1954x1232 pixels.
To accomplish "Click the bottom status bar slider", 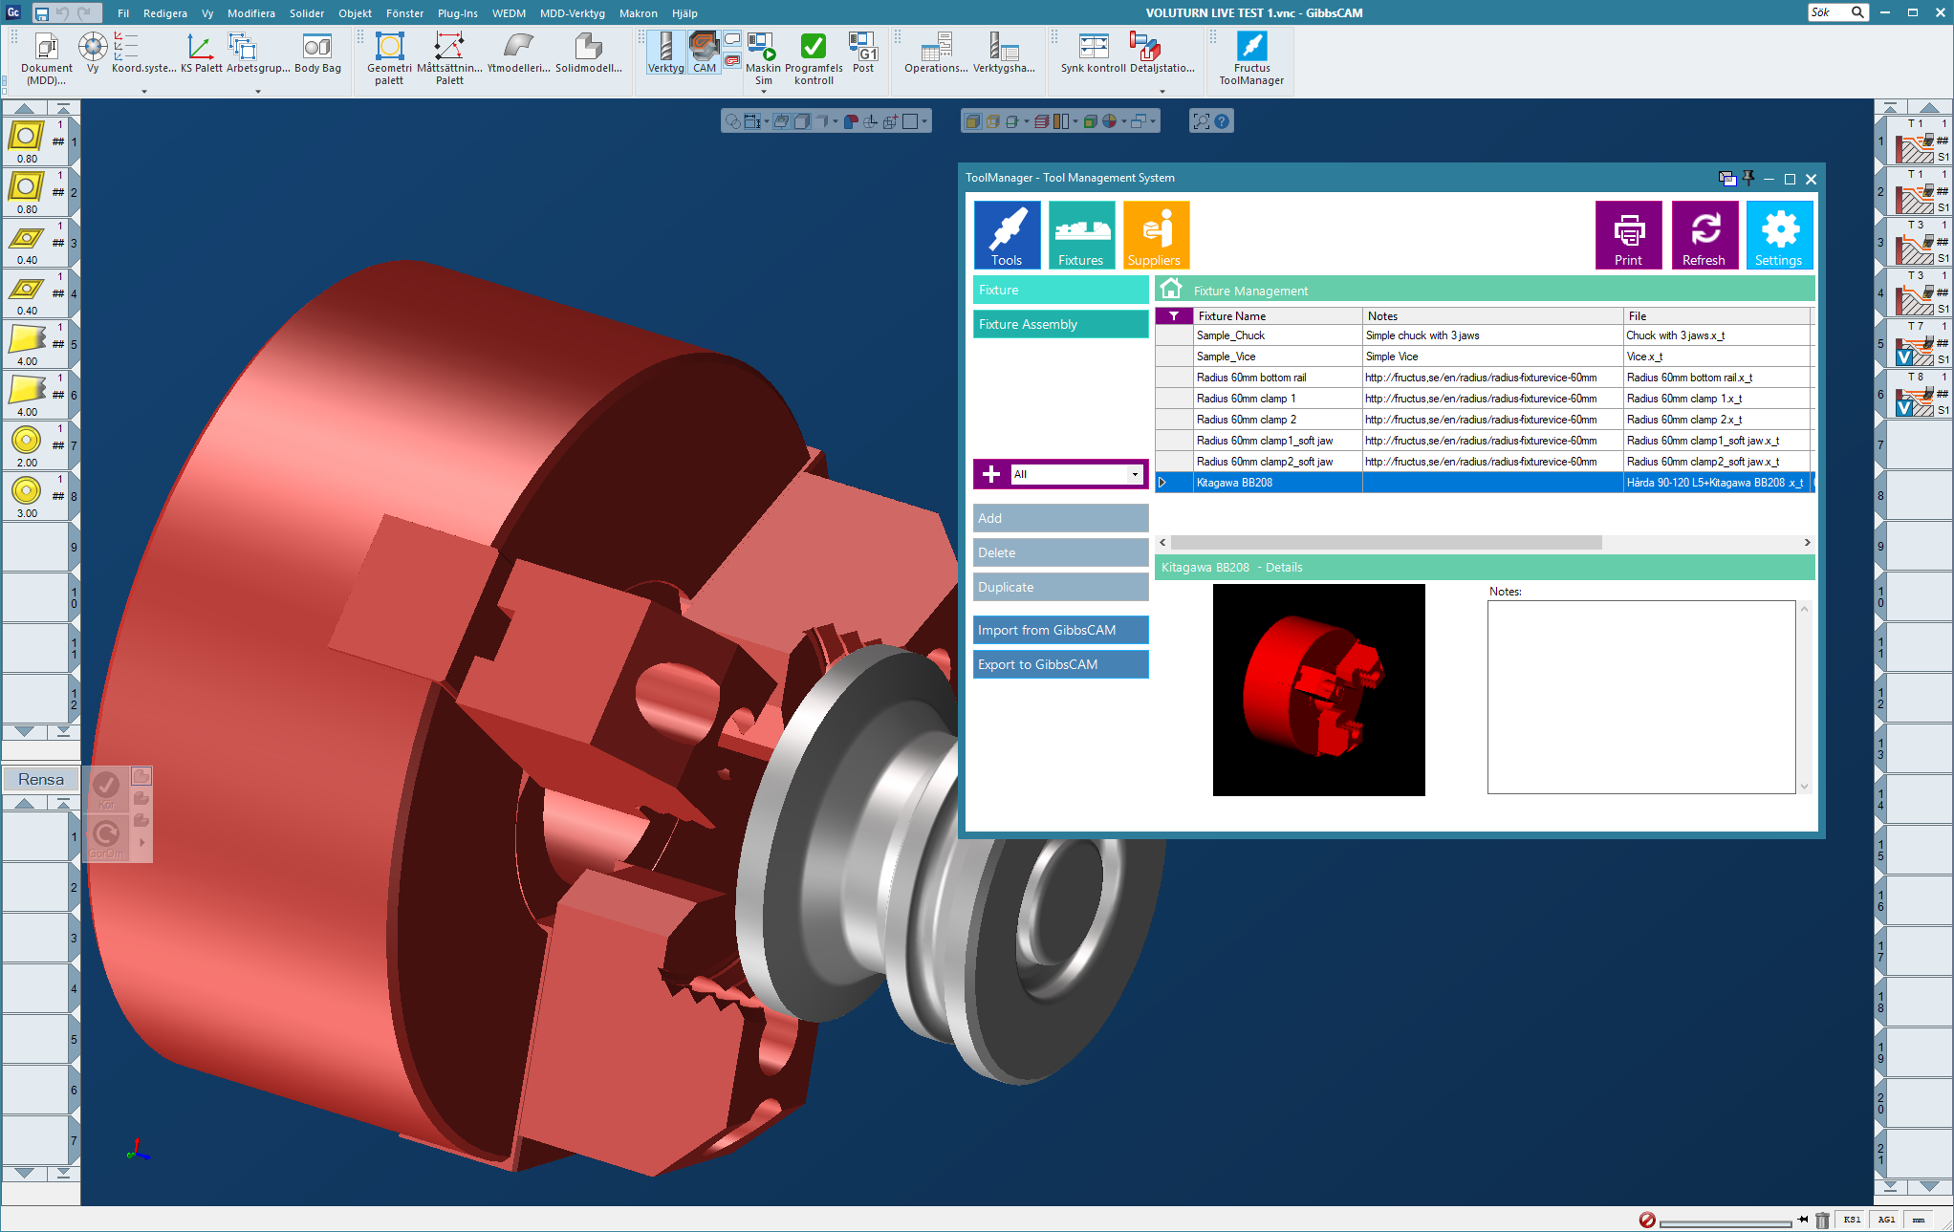I will click(x=1726, y=1222).
